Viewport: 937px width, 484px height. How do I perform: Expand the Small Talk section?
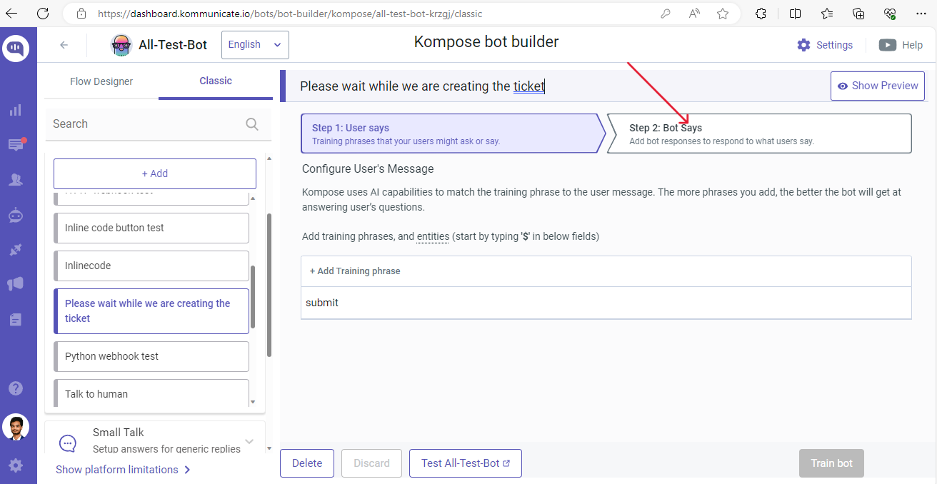point(249,440)
